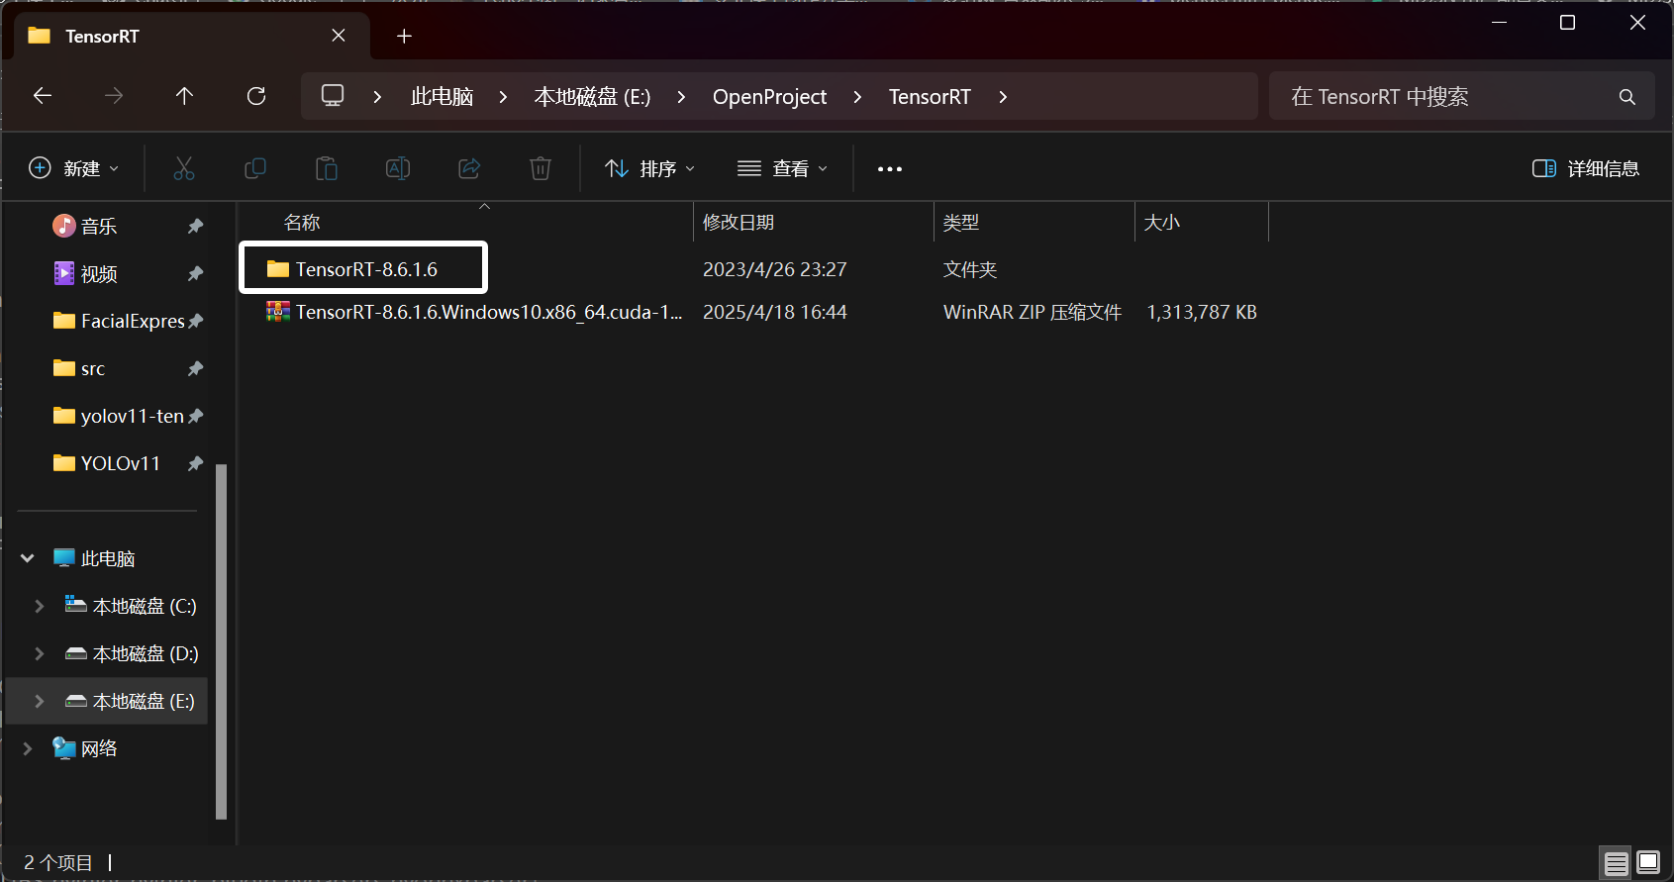Click the date 2023/4/26 23:27
Image resolution: width=1674 pixels, height=882 pixels.
pos(775,269)
